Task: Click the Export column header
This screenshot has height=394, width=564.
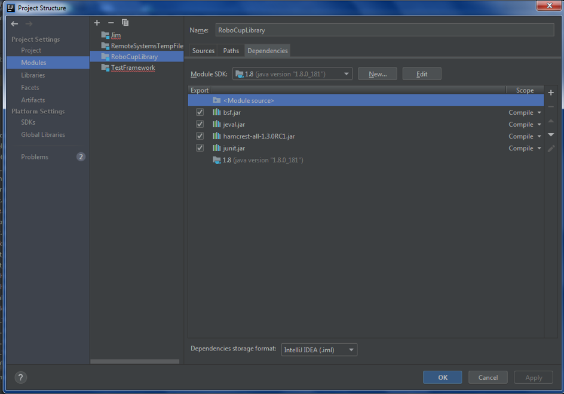Action: point(200,90)
